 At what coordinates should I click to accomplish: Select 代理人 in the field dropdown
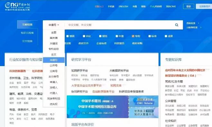[x=54, y=93]
